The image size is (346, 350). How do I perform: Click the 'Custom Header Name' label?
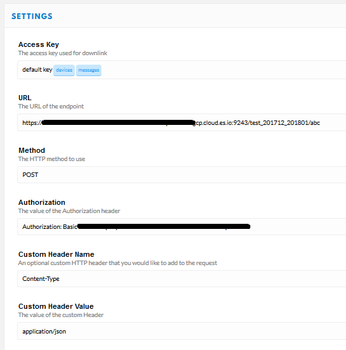tap(56, 254)
